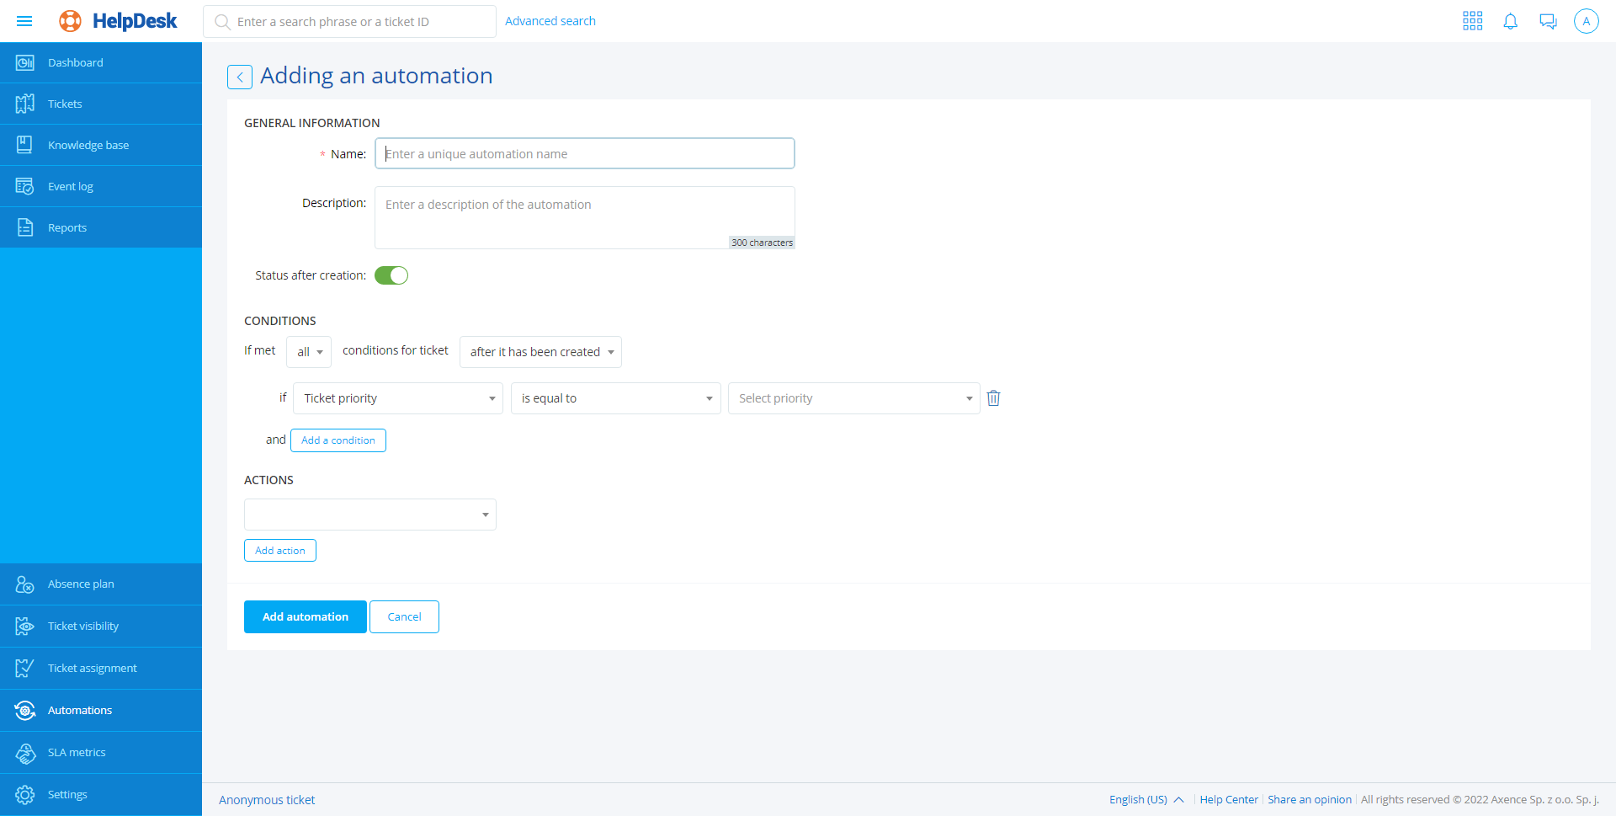1616x816 pixels.
Task: Click the Add a condition button
Action: (x=338, y=440)
